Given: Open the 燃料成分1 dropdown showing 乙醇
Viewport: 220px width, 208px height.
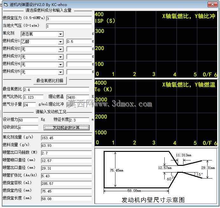Looking at the screenshot, I should click(61, 42).
